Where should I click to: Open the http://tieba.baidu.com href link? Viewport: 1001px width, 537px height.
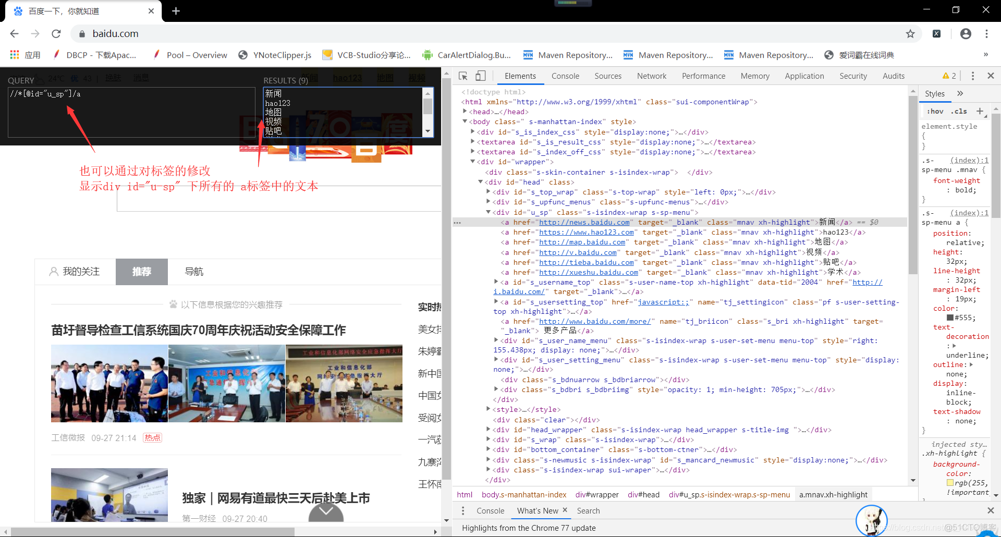coord(587,262)
